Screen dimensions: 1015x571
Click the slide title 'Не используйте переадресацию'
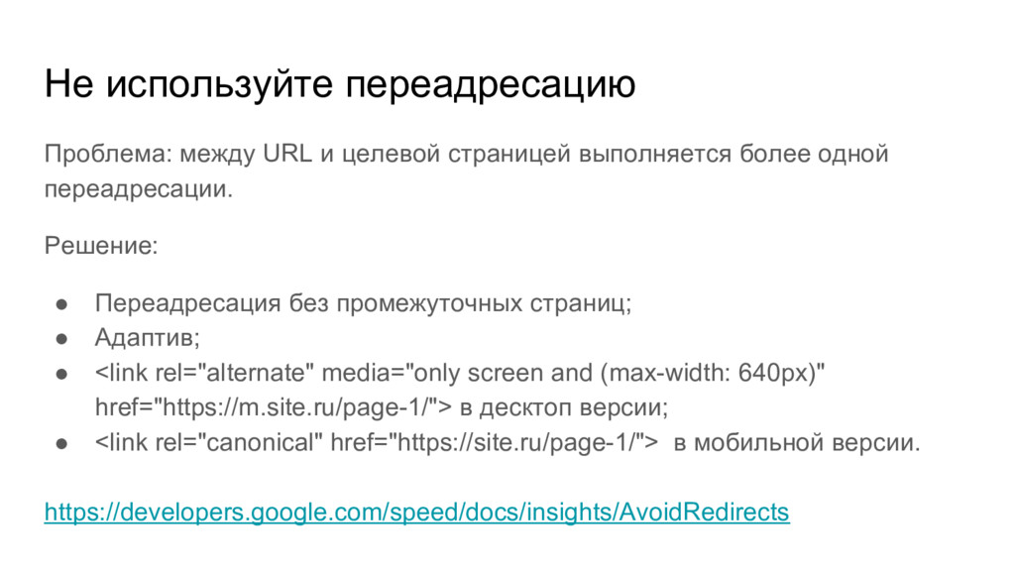[x=340, y=83]
